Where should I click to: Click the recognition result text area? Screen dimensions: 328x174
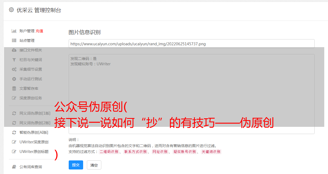(x=191, y=94)
